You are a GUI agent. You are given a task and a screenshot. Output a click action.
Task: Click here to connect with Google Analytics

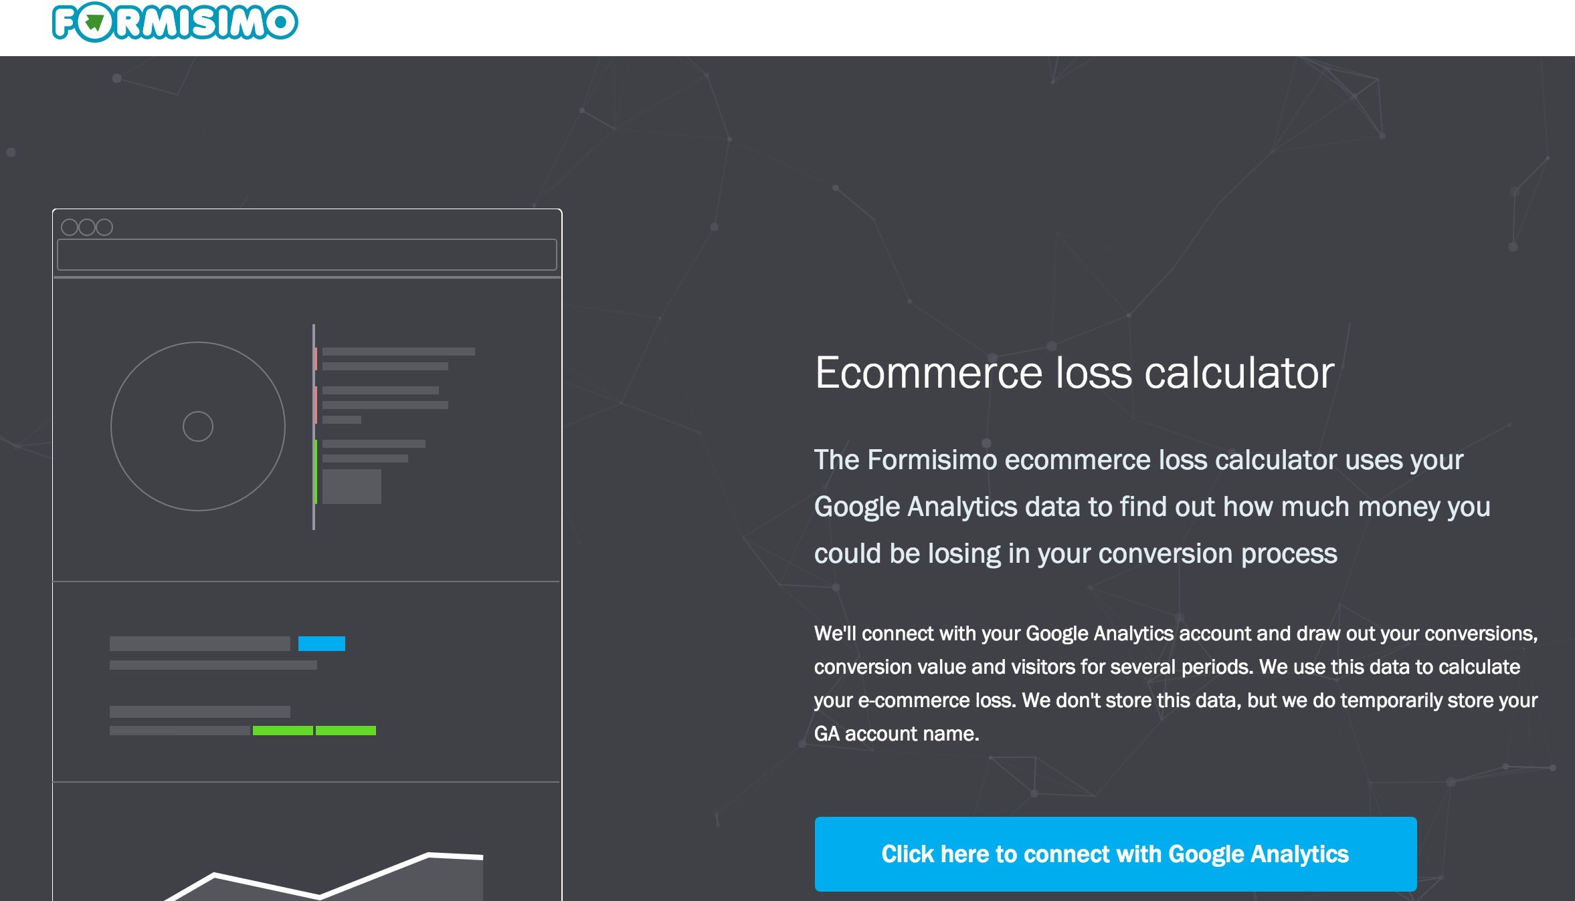pyautogui.click(x=1115, y=854)
